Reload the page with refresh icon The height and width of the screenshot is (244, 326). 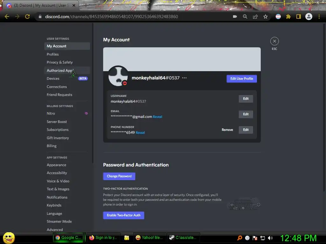(27, 17)
